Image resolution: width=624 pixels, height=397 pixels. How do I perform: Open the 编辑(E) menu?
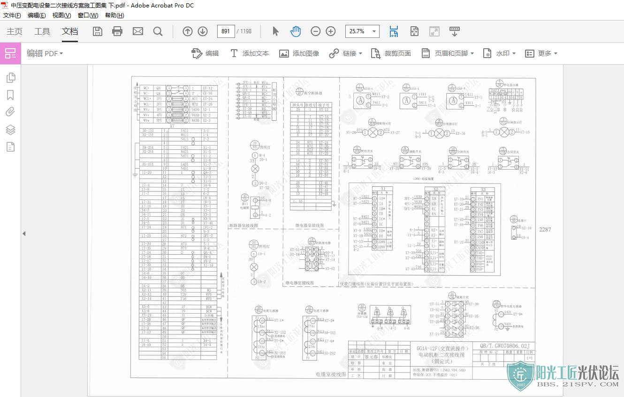click(x=37, y=15)
